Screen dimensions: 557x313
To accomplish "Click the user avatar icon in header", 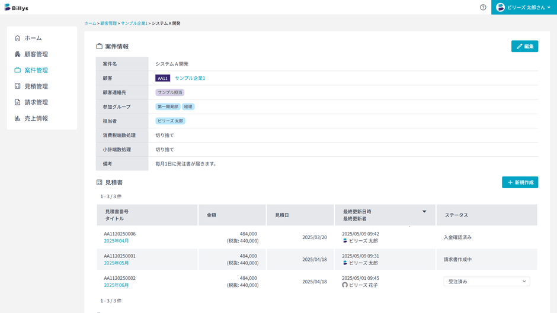I will tap(501, 8).
